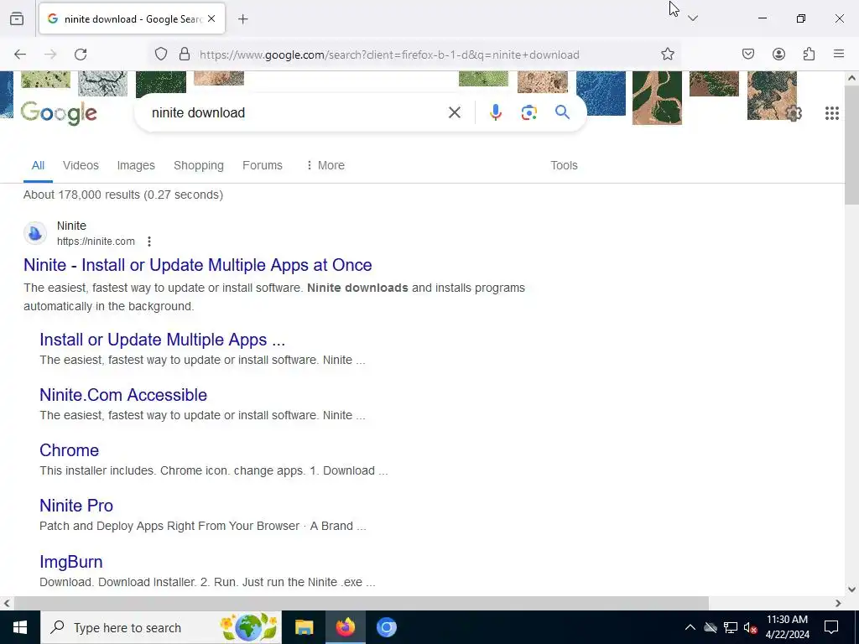
Task: Go to Google home via logo
Action: 59,113
